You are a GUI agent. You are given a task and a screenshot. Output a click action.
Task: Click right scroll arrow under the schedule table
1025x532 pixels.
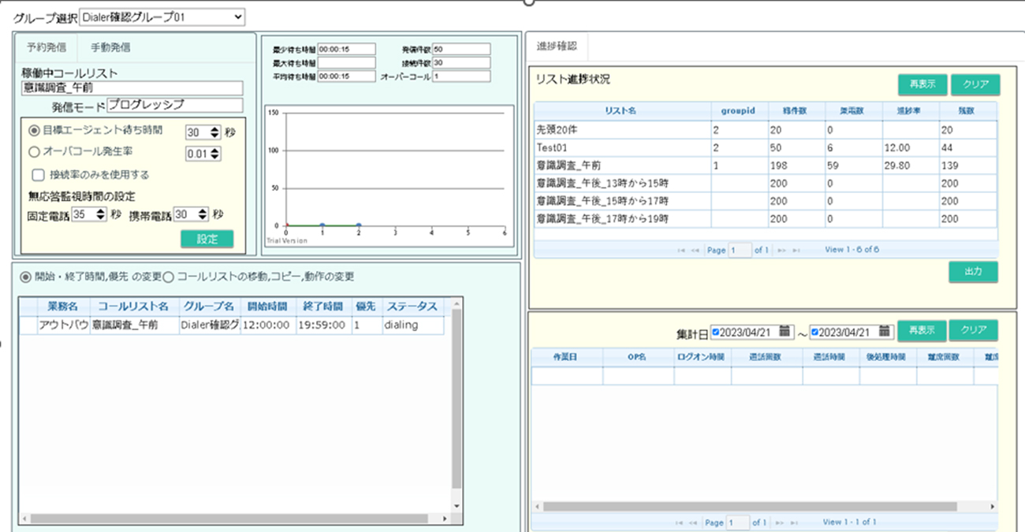point(445,519)
